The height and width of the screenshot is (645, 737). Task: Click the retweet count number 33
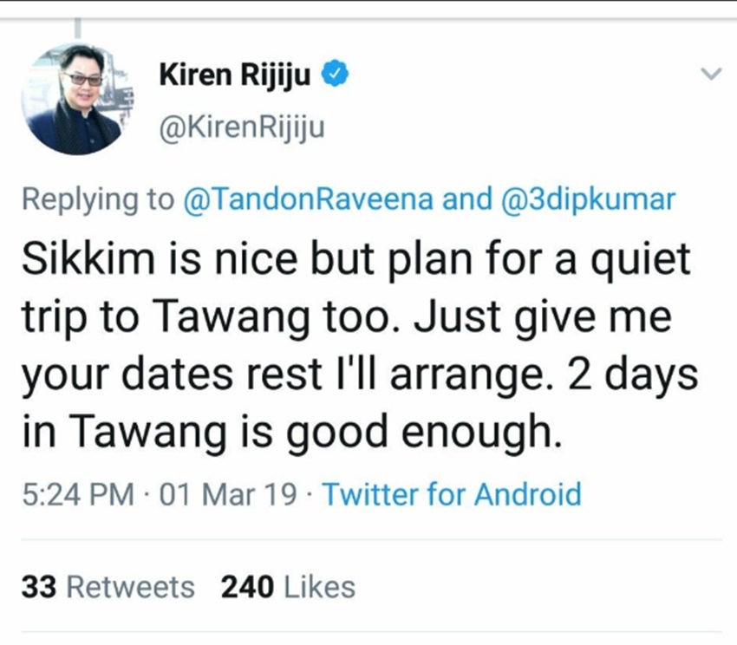39,587
